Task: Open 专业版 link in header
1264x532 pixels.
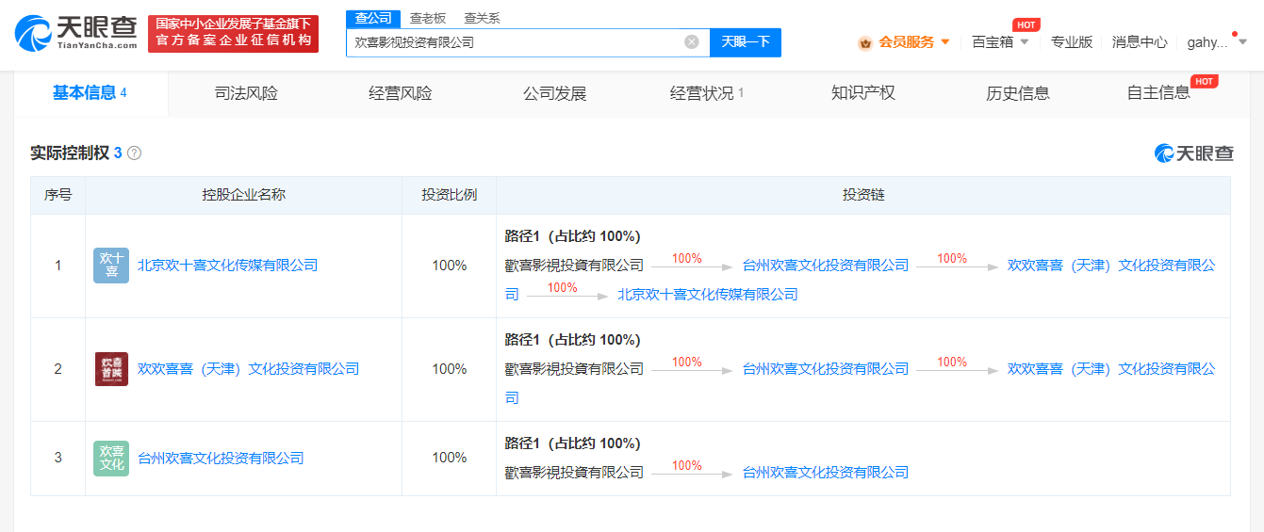Action: point(1071,41)
